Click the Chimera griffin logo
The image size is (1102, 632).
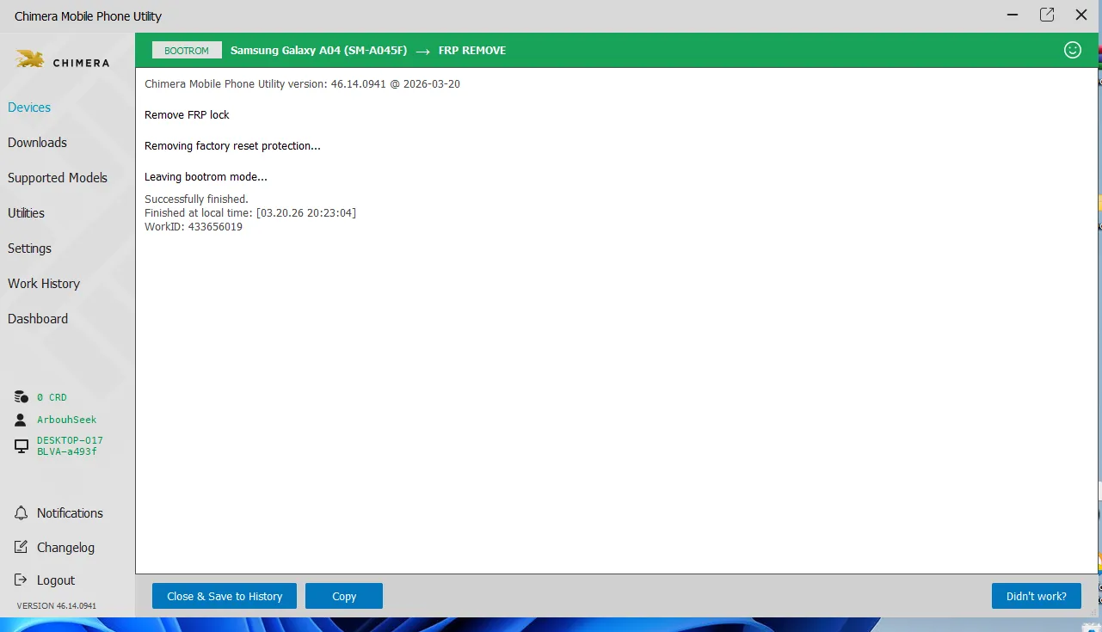pyautogui.click(x=30, y=60)
